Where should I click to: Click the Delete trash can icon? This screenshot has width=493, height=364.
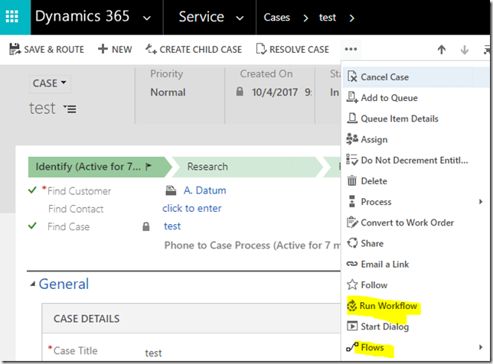(352, 181)
